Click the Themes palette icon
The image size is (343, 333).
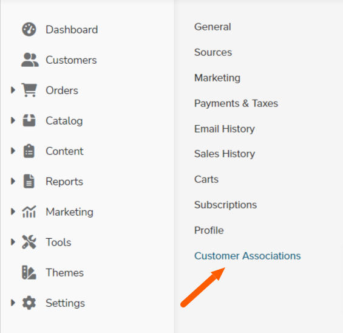click(29, 272)
